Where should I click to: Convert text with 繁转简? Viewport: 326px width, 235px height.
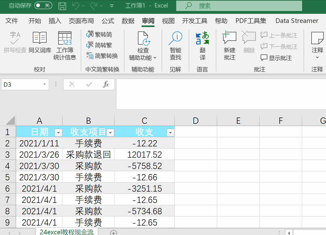tap(99, 34)
